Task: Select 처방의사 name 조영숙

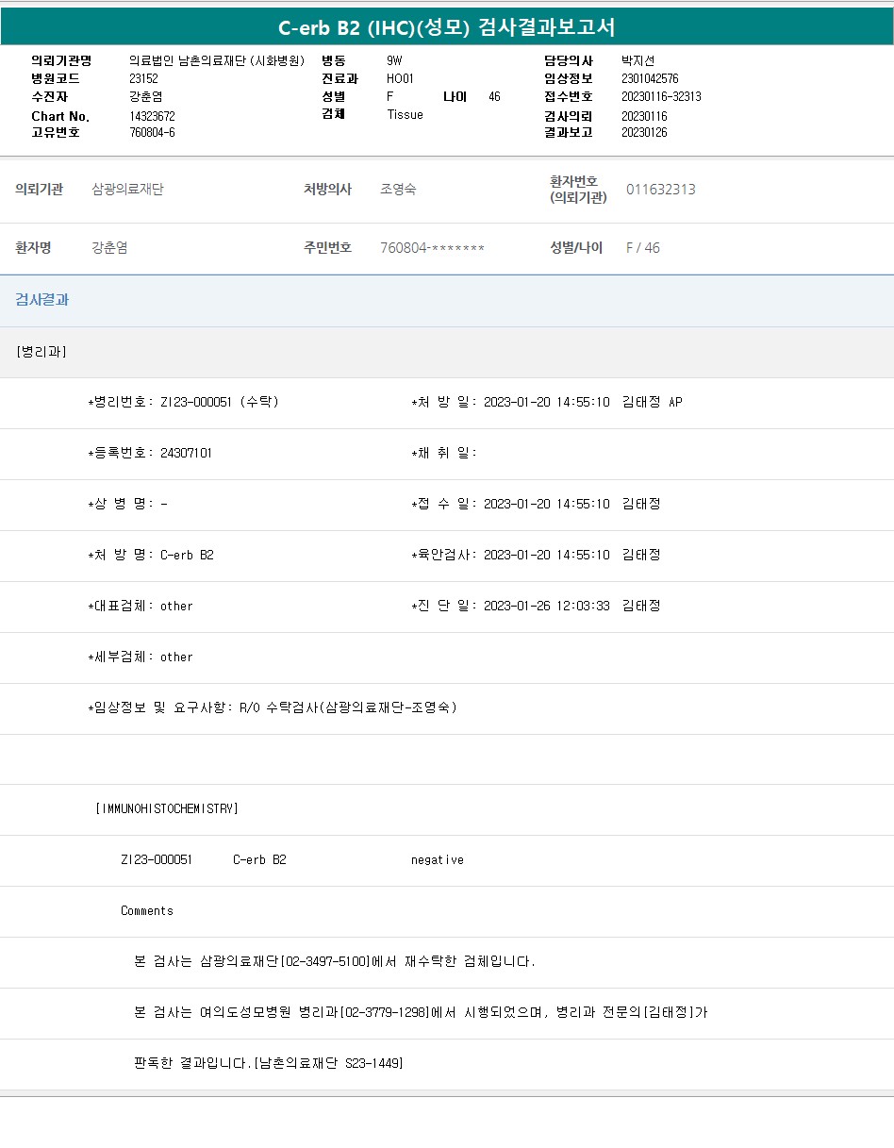Action: (x=398, y=189)
